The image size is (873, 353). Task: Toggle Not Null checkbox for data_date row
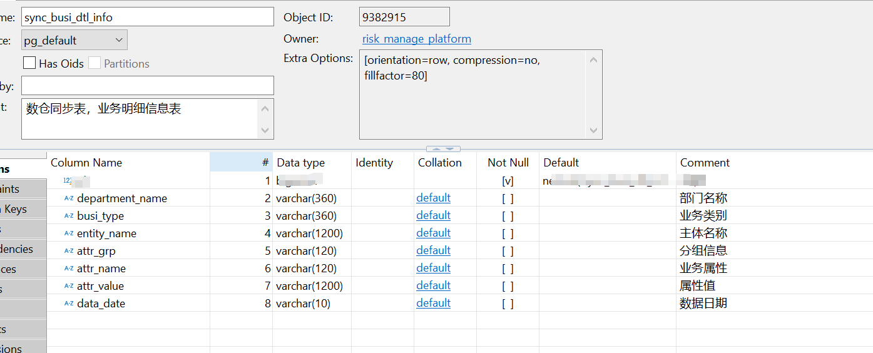(x=508, y=304)
